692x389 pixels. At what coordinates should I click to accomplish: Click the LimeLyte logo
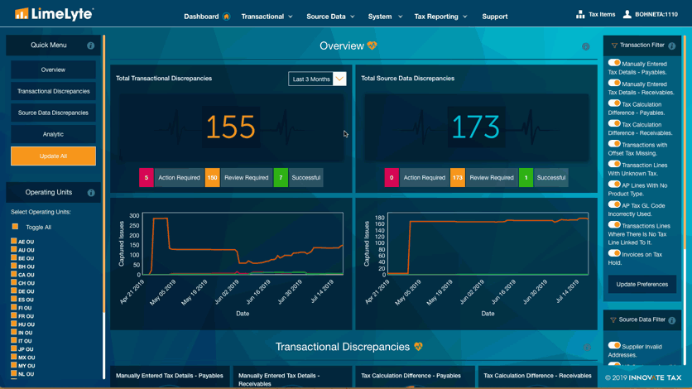coord(54,14)
